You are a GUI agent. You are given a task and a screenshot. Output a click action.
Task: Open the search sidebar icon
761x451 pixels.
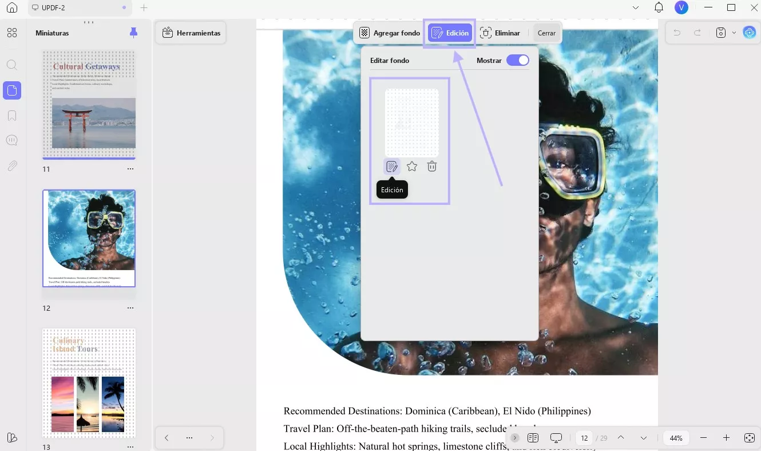[x=12, y=65]
